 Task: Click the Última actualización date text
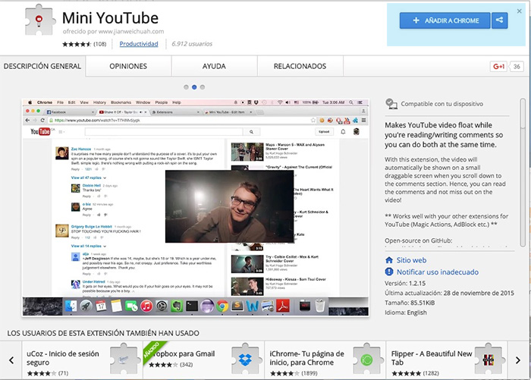tap(449, 293)
